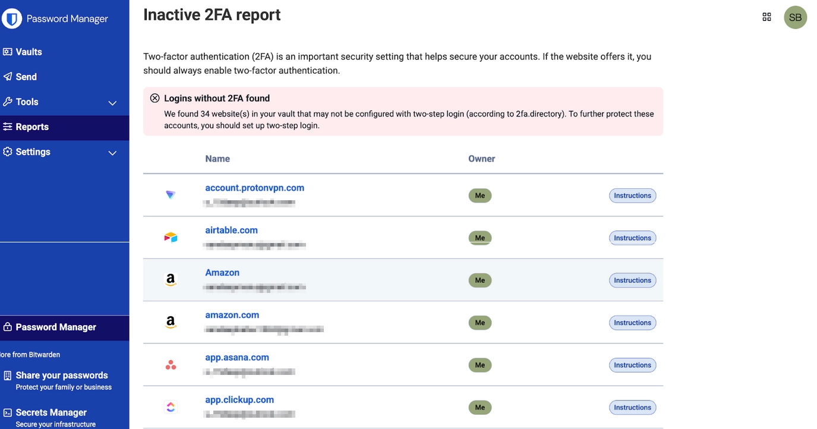The image size is (817, 429).
Task: View Instructions for the Amazon row
Action: click(632, 280)
